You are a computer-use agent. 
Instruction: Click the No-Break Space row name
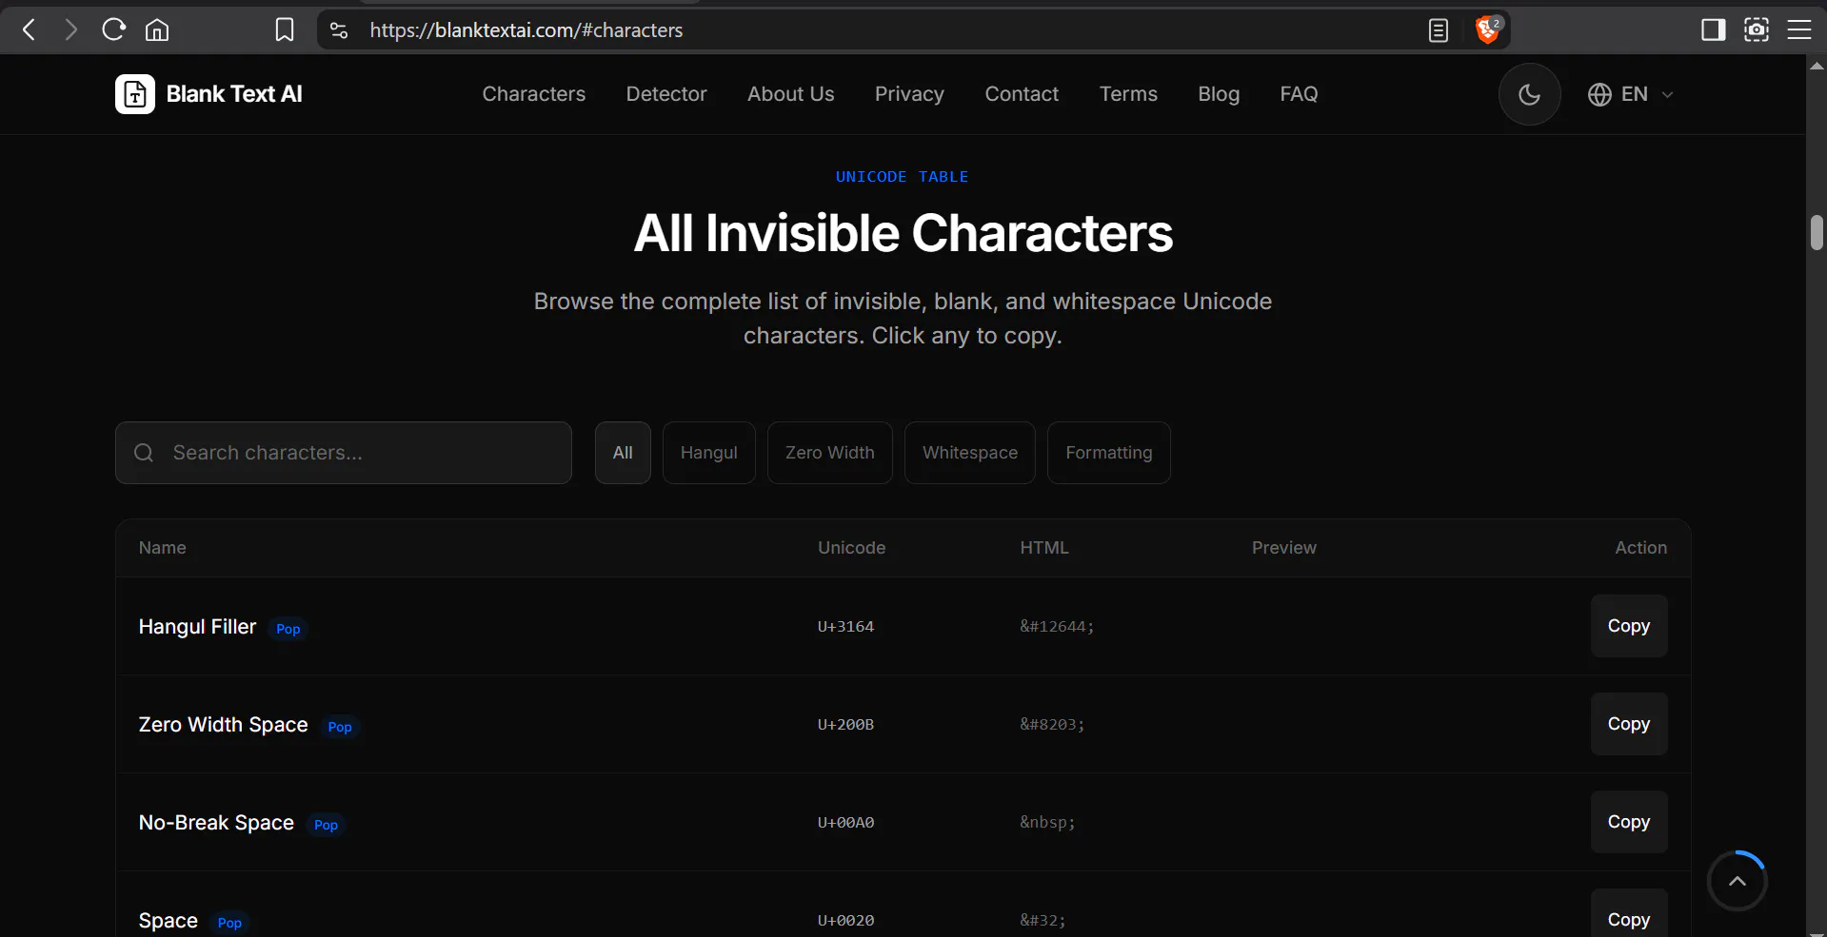click(x=216, y=822)
